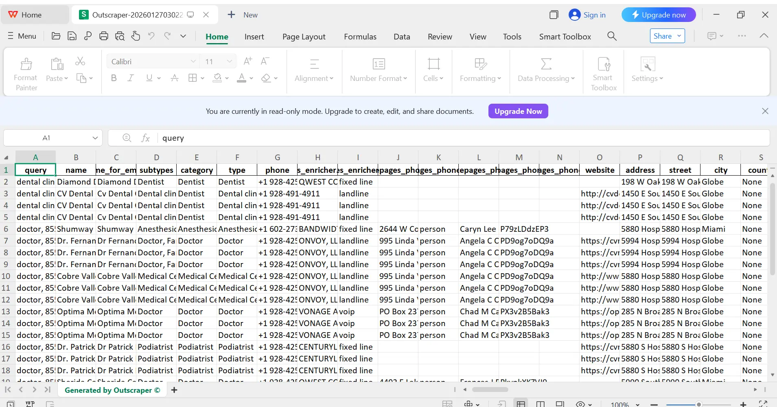Switch to the Formulas tab
The image size is (777, 407).
pos(360,37)
